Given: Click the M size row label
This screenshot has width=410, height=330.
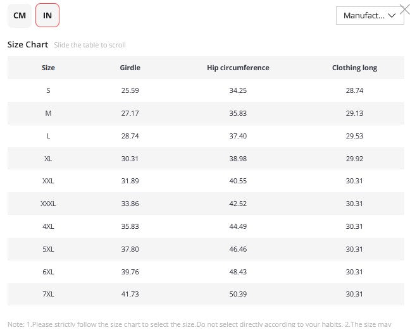Looking at the screenshot, I should click(48, 113).
